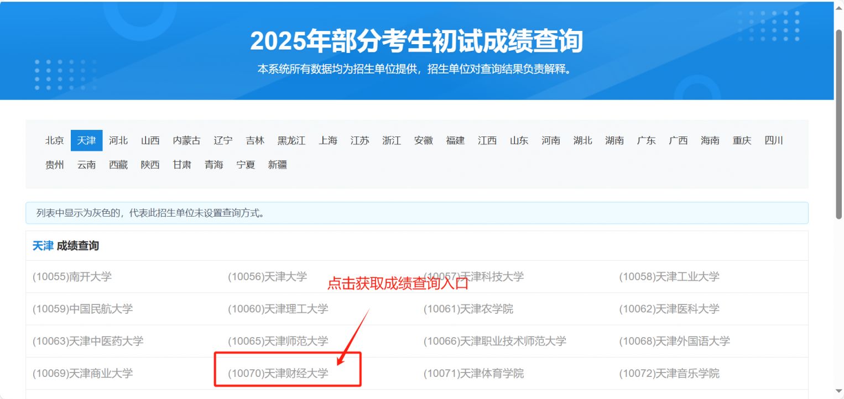
Task: Click (10063)天津中医药大学 entry
Action: [88, 341]
